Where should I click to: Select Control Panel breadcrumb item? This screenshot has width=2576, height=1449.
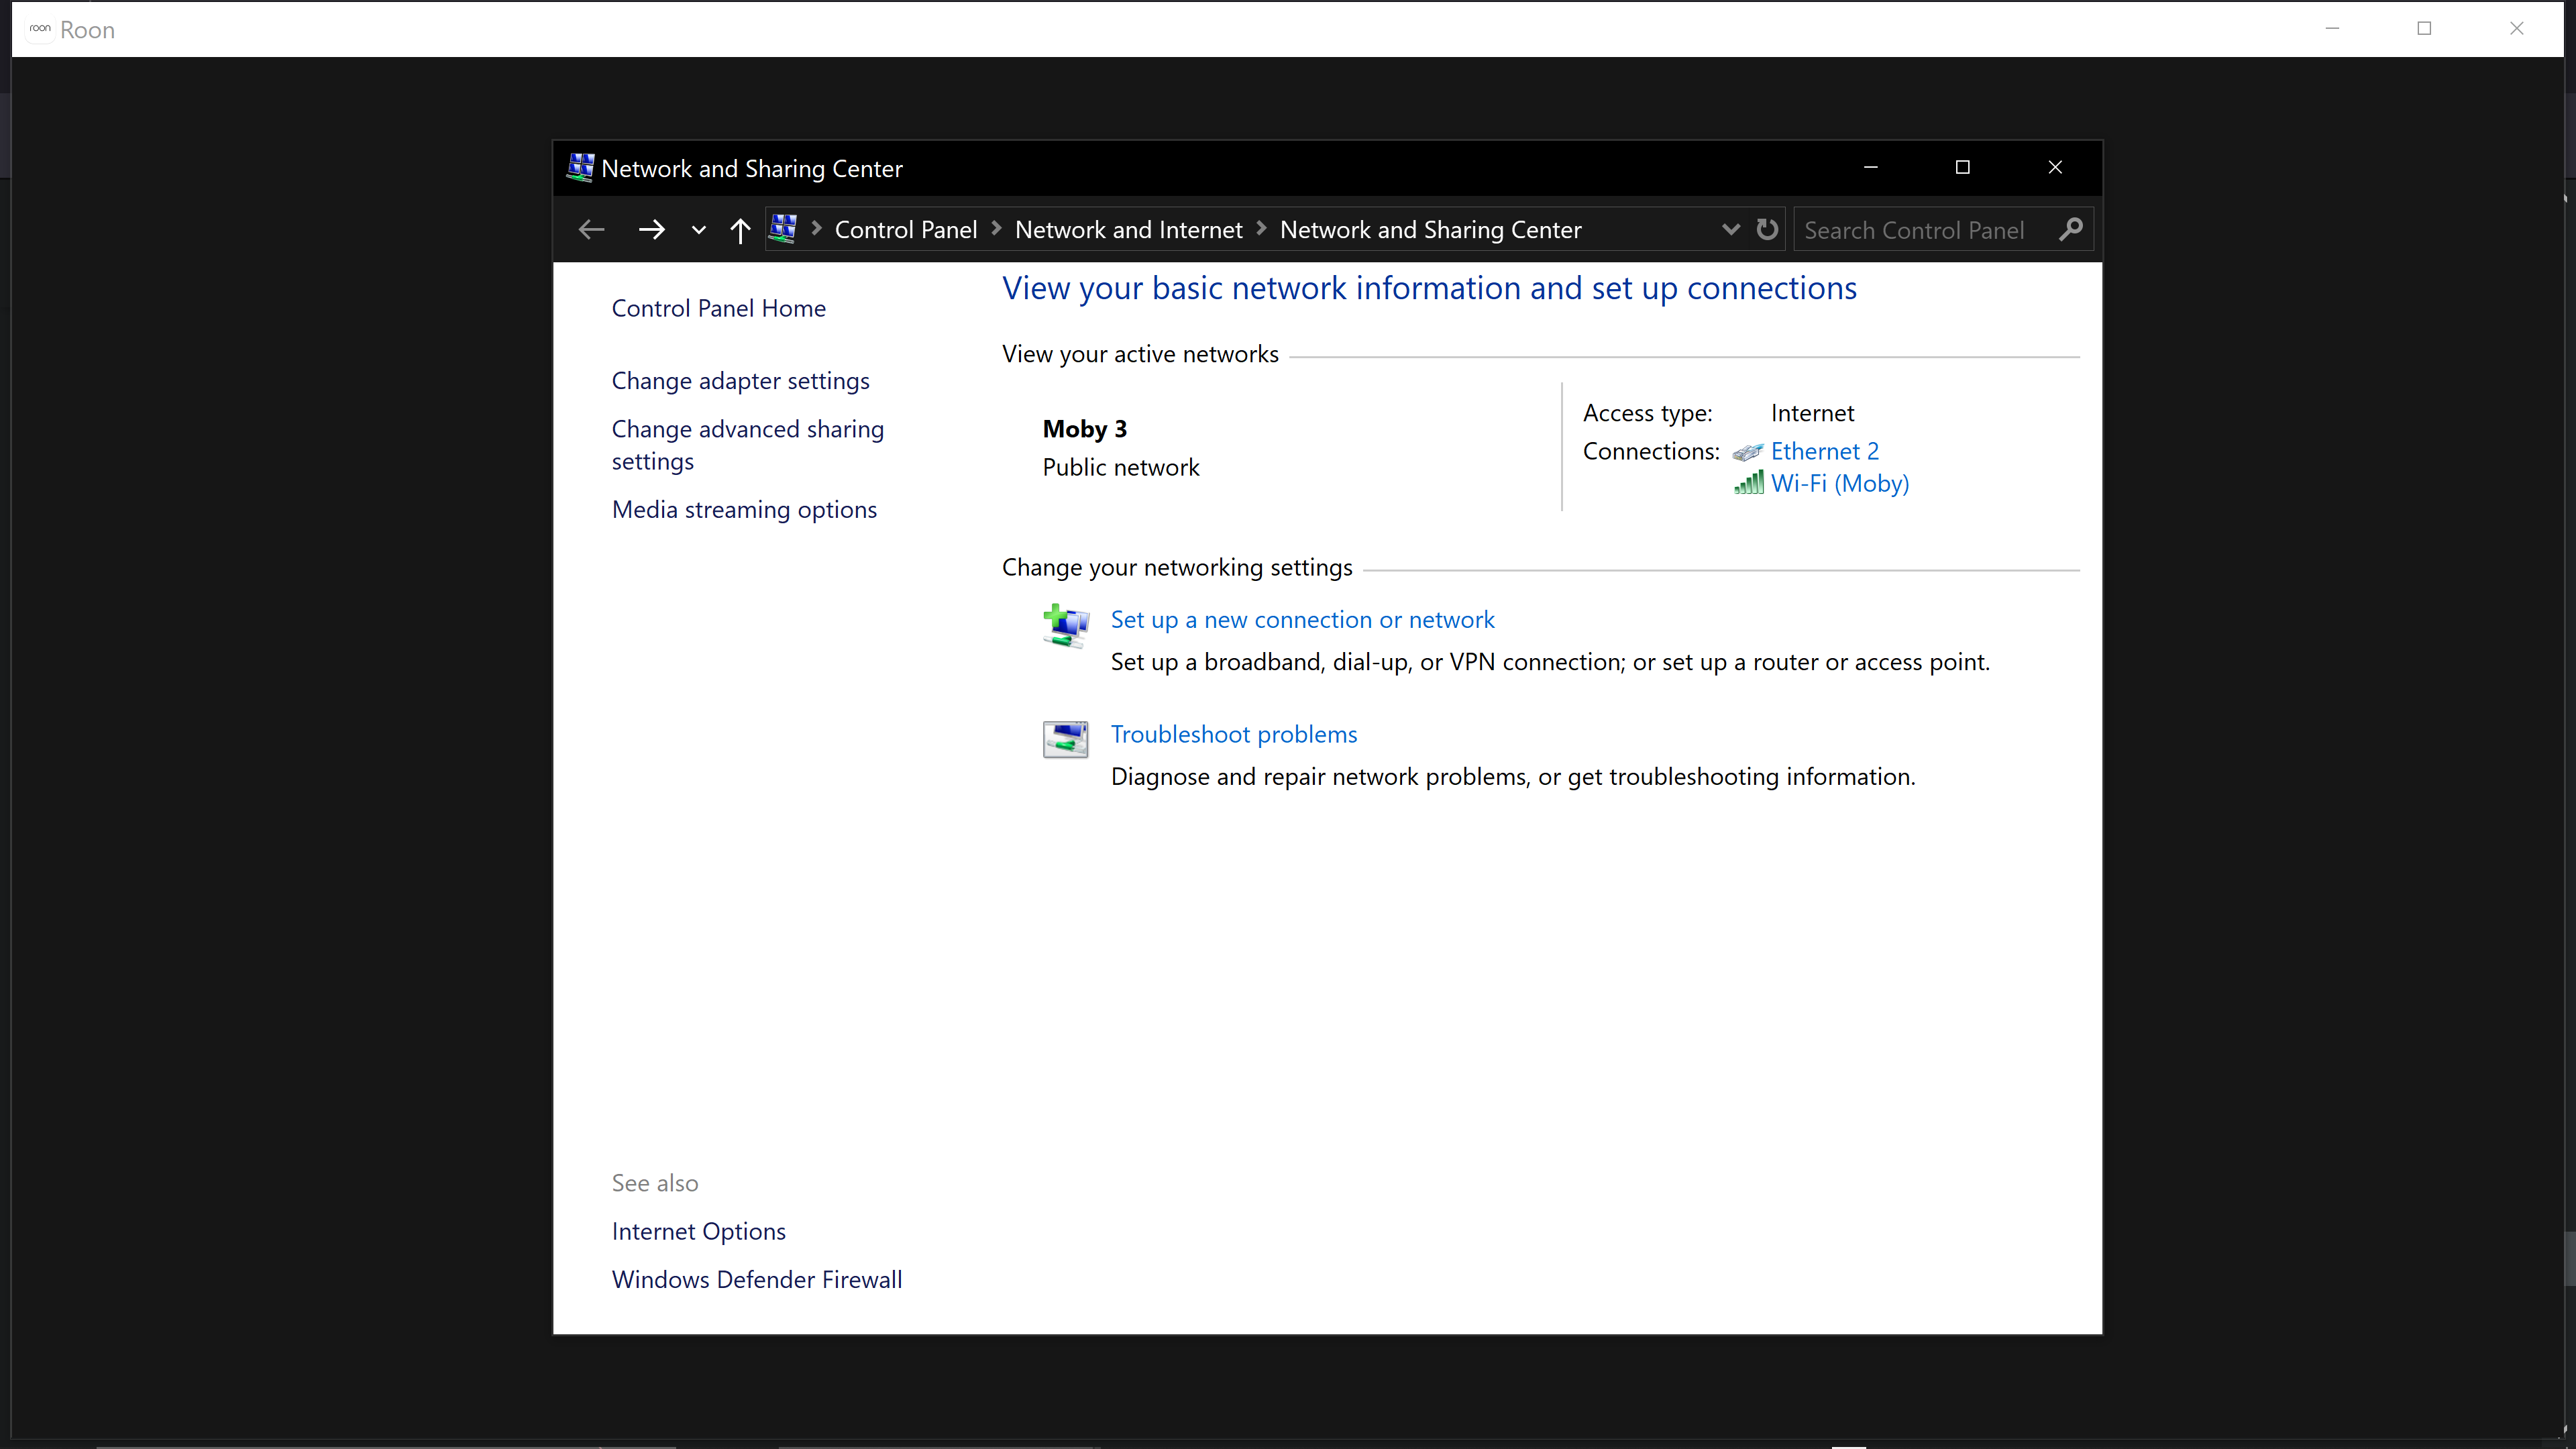pos(905,230)
